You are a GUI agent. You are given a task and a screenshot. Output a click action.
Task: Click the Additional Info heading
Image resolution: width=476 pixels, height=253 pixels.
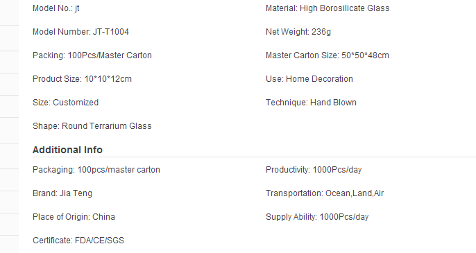tap(67, 150)
